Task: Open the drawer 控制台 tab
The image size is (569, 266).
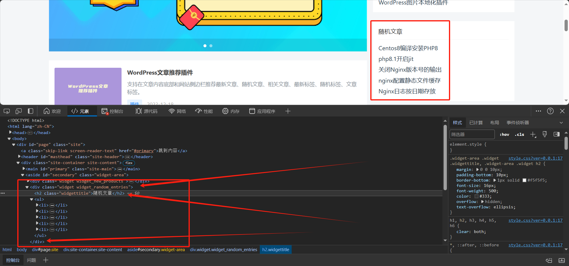Action: pyautogui.click(x=13, y=260)
